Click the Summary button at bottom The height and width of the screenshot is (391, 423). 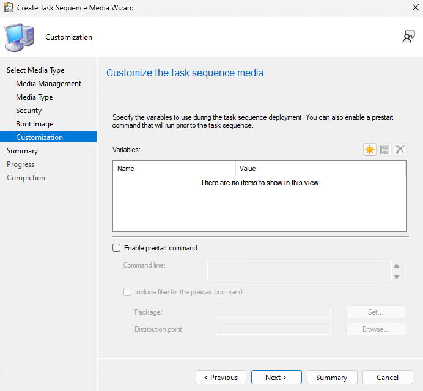(331, 378)
